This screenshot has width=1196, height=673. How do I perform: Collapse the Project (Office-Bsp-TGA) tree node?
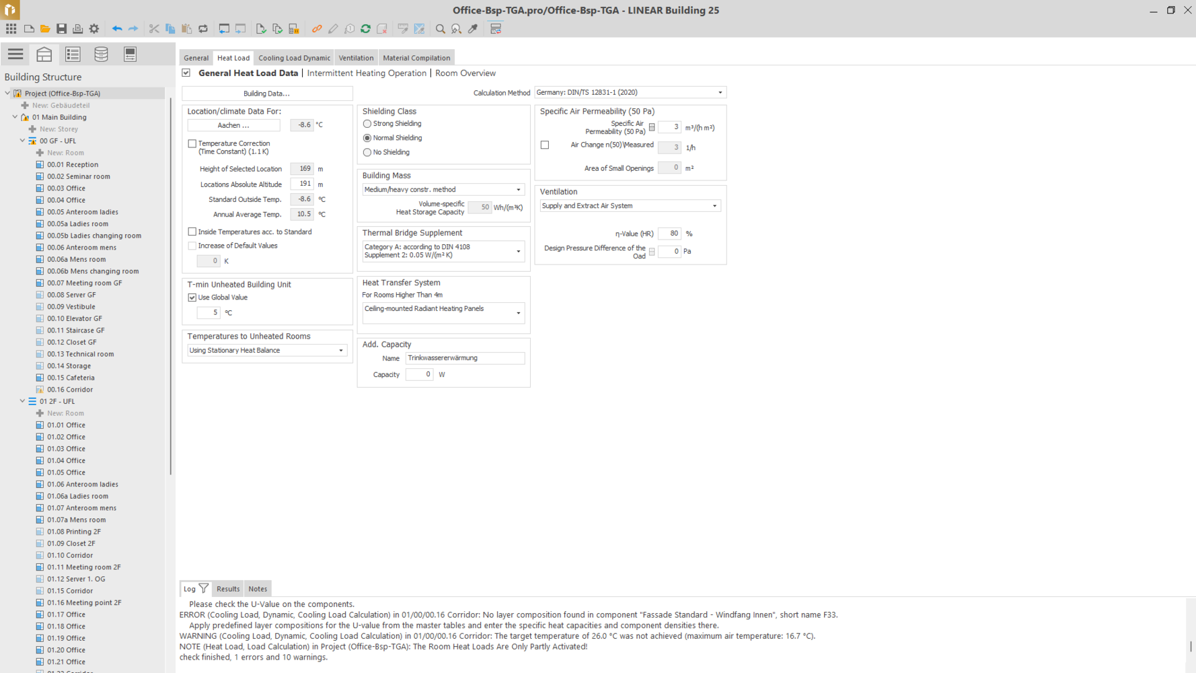[8, 94]
